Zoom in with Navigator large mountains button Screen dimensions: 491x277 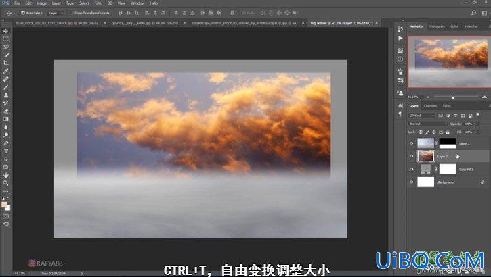coord(484,97)
